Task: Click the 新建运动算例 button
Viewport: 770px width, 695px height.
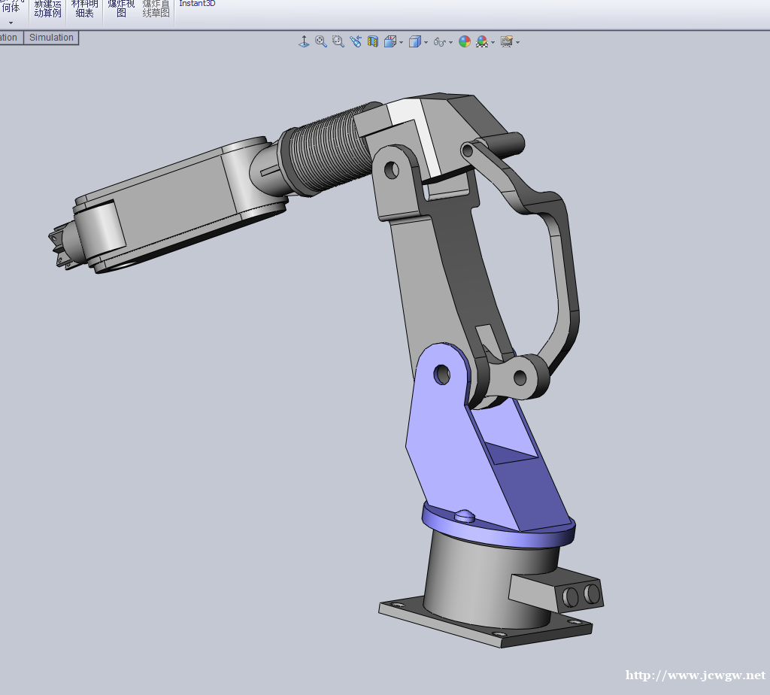Action: (x=48, y=8)
